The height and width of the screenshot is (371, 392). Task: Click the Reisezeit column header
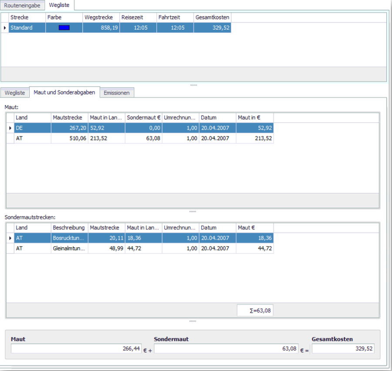pos(138,17)
